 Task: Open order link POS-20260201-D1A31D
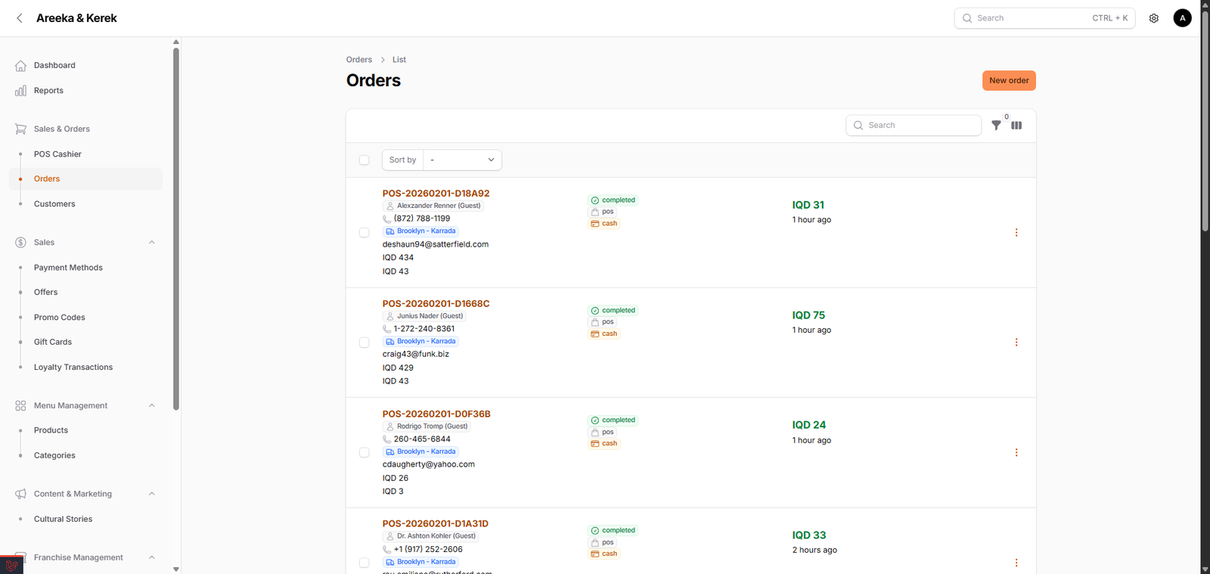[435, 524]
